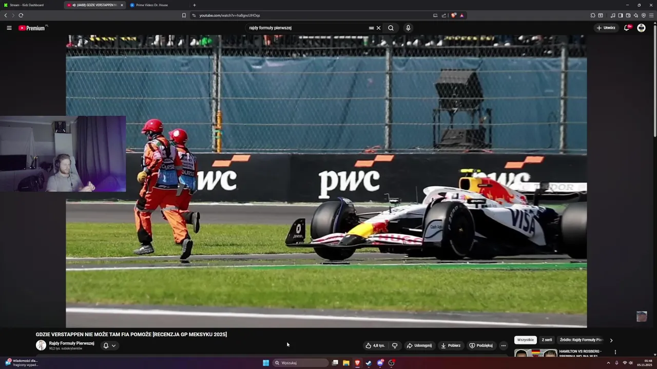Open File Explorer from taskbar

[346, 363]
